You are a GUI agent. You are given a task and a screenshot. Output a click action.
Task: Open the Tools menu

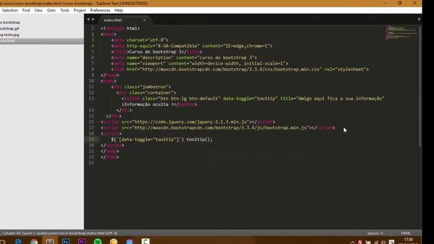pyautogui.click(x=64, y=10)
